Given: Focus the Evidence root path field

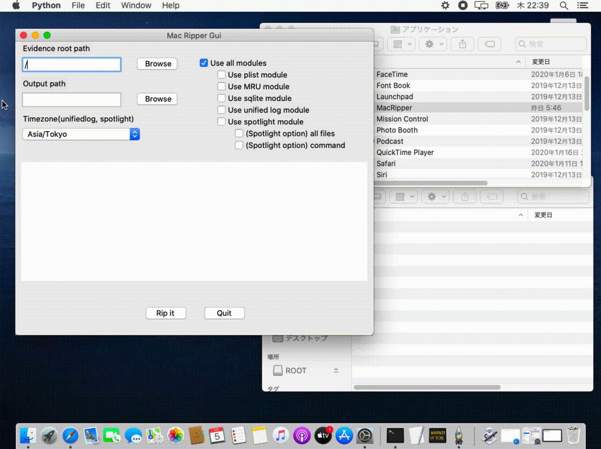Looking at the screenshot, I should pyautogui.click(x=72, y=65).
